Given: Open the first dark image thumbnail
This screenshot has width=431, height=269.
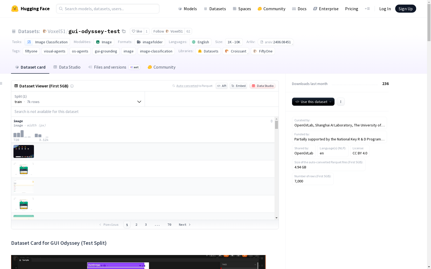Looking at the screenshot, I should coord(24,151).
